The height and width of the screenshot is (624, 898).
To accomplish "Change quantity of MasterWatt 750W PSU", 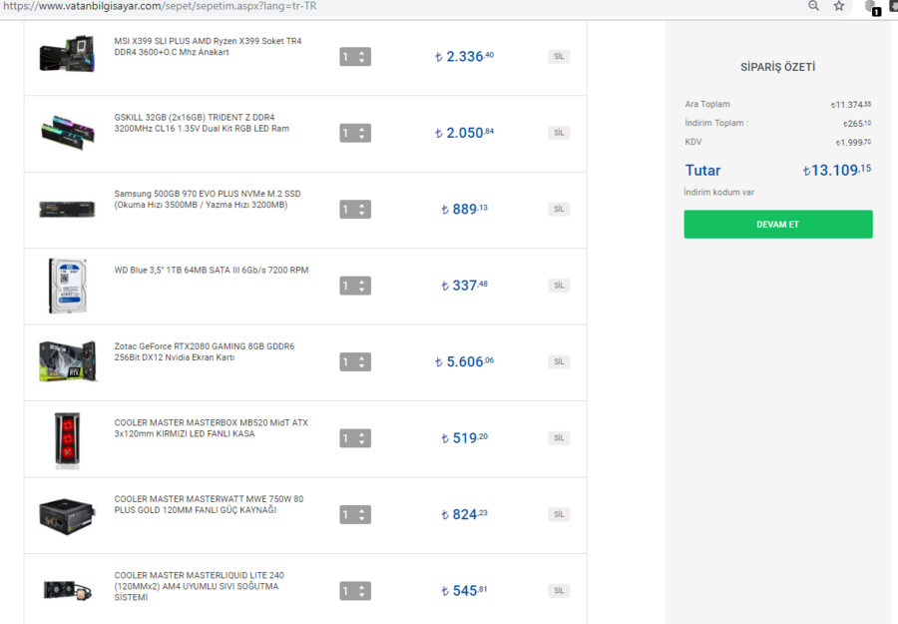I will tap(355, 514).
